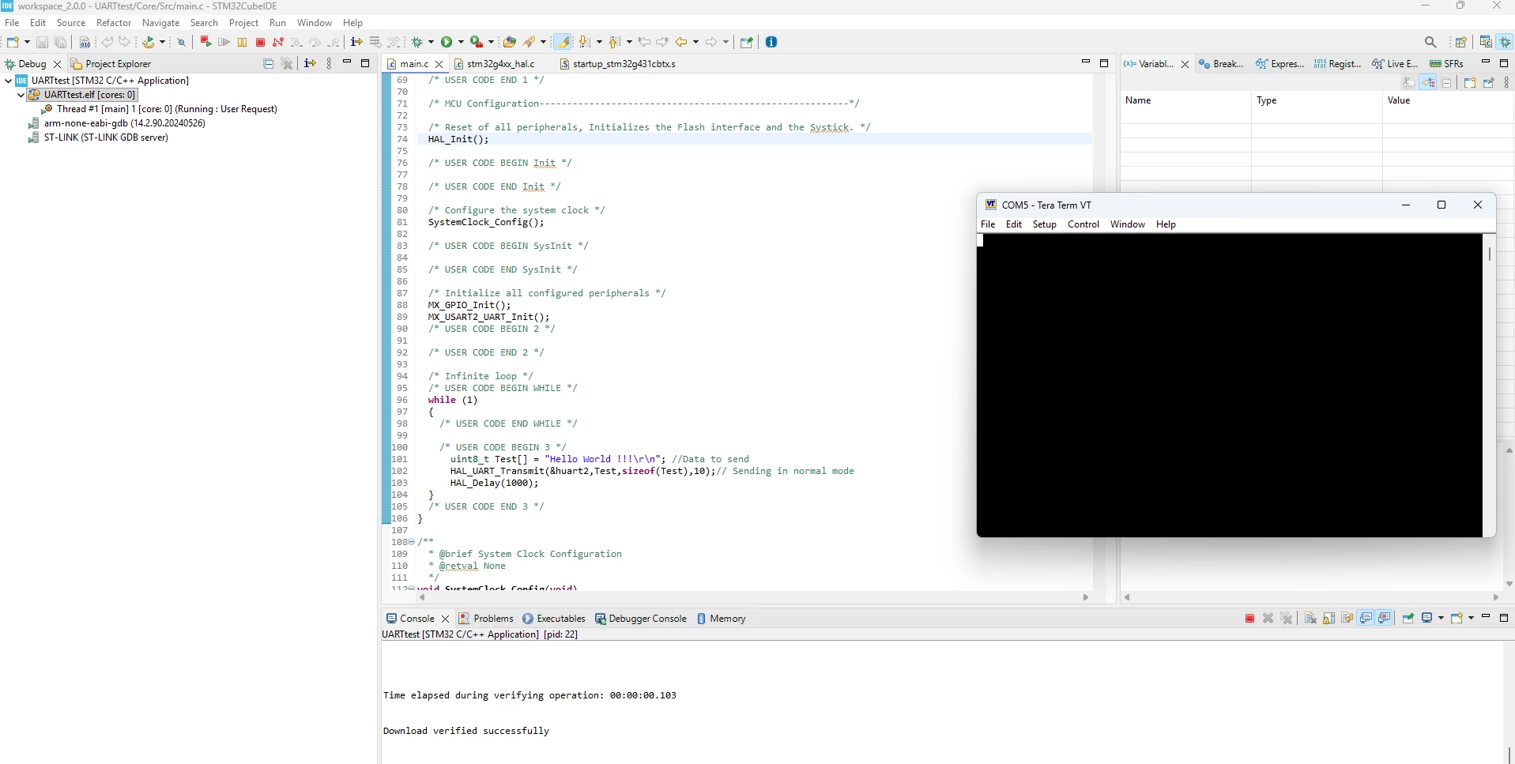Close the main.c editor tab

tap(439, 64)
